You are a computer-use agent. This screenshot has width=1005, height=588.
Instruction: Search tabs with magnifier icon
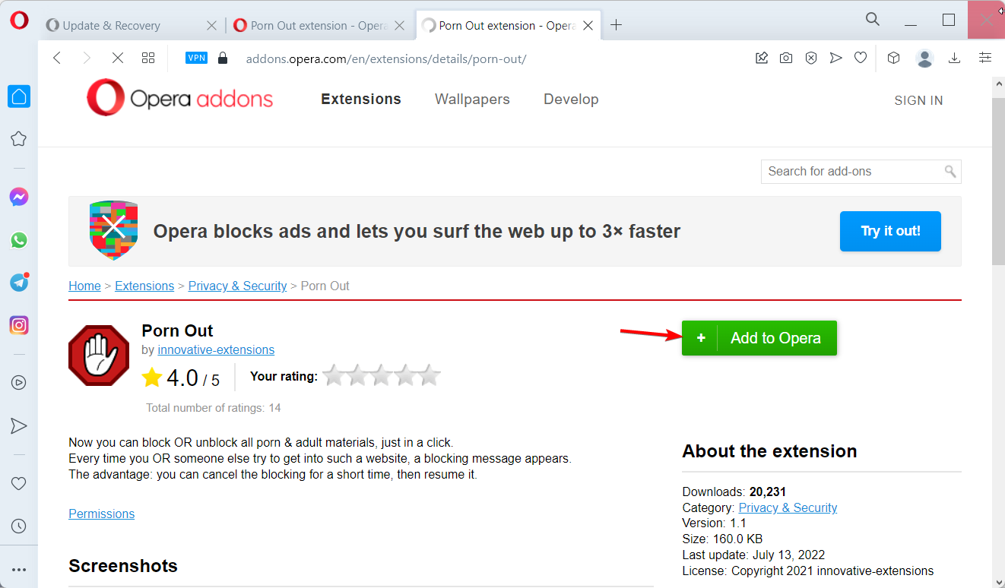(x=873, y=19)
